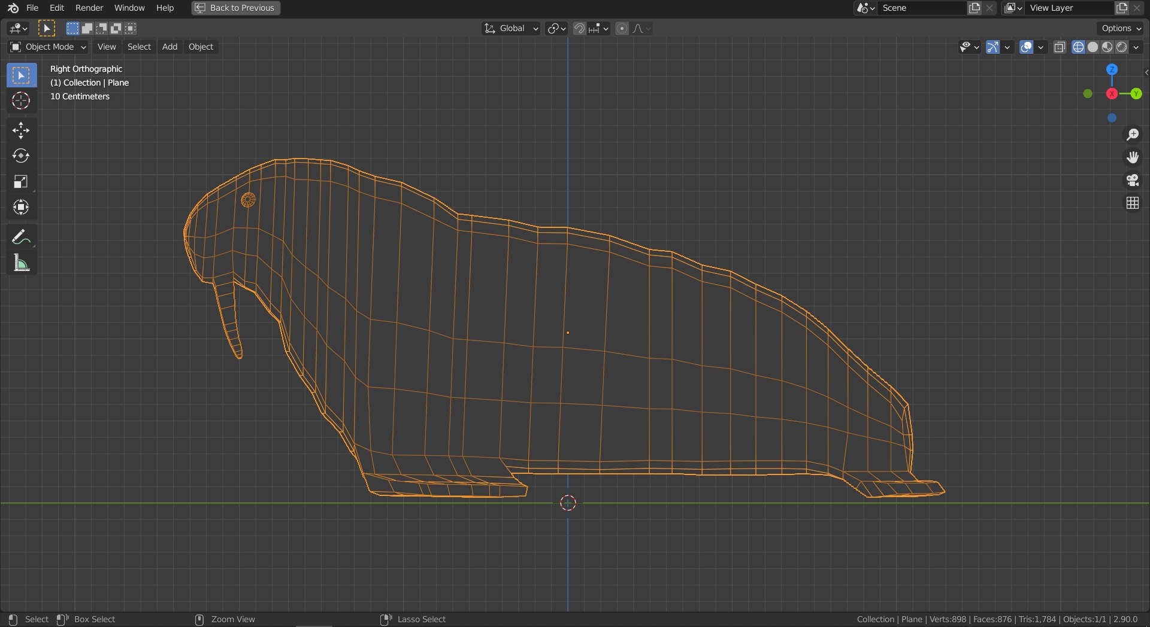This screenshot has height=627, width=1150.
Task: Switch to Rendered viewport shading
Action: 1121,47
